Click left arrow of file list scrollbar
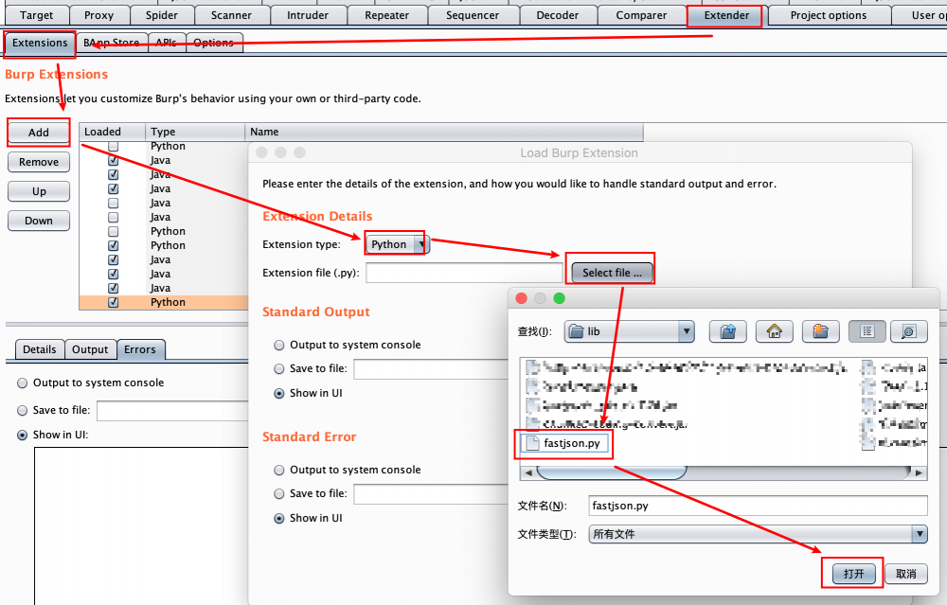 point(528,472)
